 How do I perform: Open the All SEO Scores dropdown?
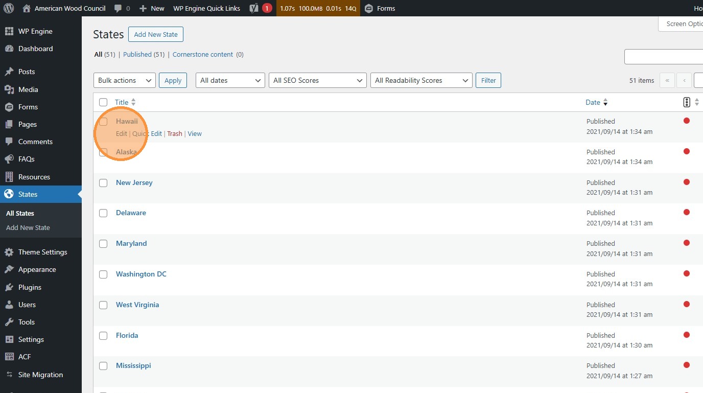[318, 80]
